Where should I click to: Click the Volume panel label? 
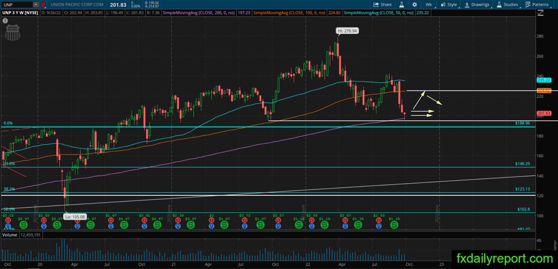10,235
